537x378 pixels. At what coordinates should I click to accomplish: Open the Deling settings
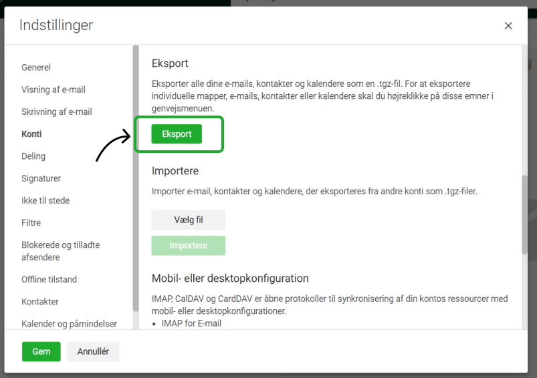point(33,156)
